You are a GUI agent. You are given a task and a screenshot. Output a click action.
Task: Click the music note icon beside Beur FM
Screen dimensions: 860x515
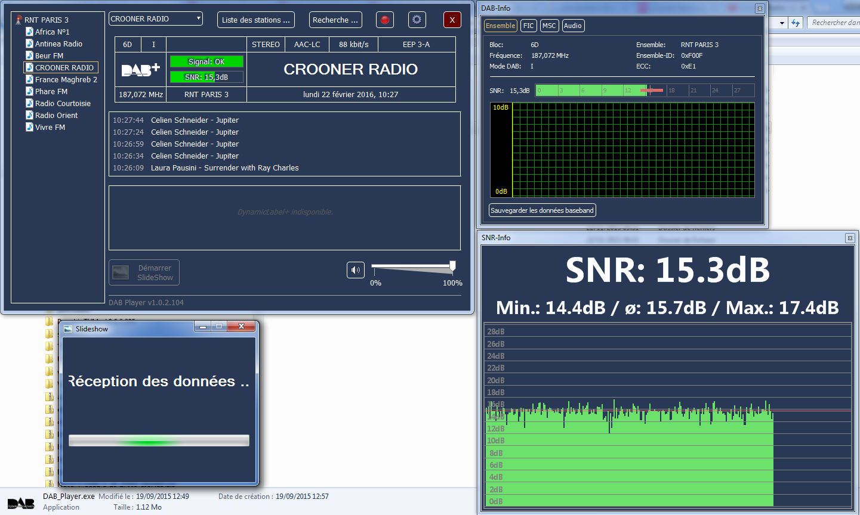click(x=29, y=55)
